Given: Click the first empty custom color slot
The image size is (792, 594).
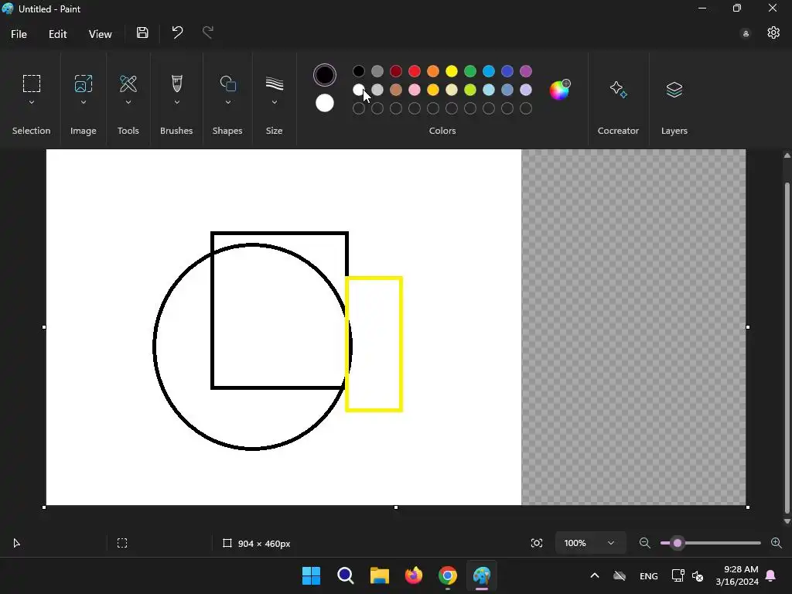Looking at the screenshot, I should click(x=359, y=108).
